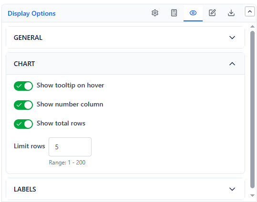This screenshot has height=202, width=257.
Task: Click the vertical scrollbar thumb
Action: (x=252, y=109)
